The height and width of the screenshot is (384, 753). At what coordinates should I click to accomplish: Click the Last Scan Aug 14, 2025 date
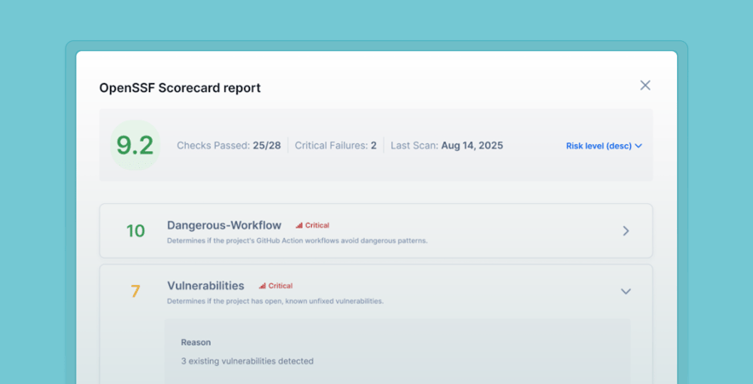pyautogui.click(x=446, y=146)
